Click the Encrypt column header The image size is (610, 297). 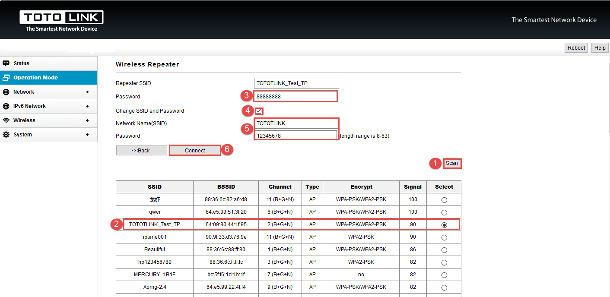361,187
